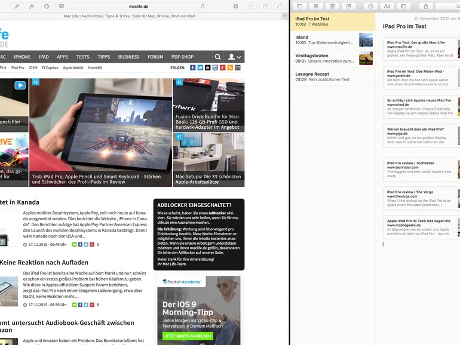The height and width of the screenshot is (345, 460).
Task: Click the 'iOS 9' topic link
Action: (33, 67)
